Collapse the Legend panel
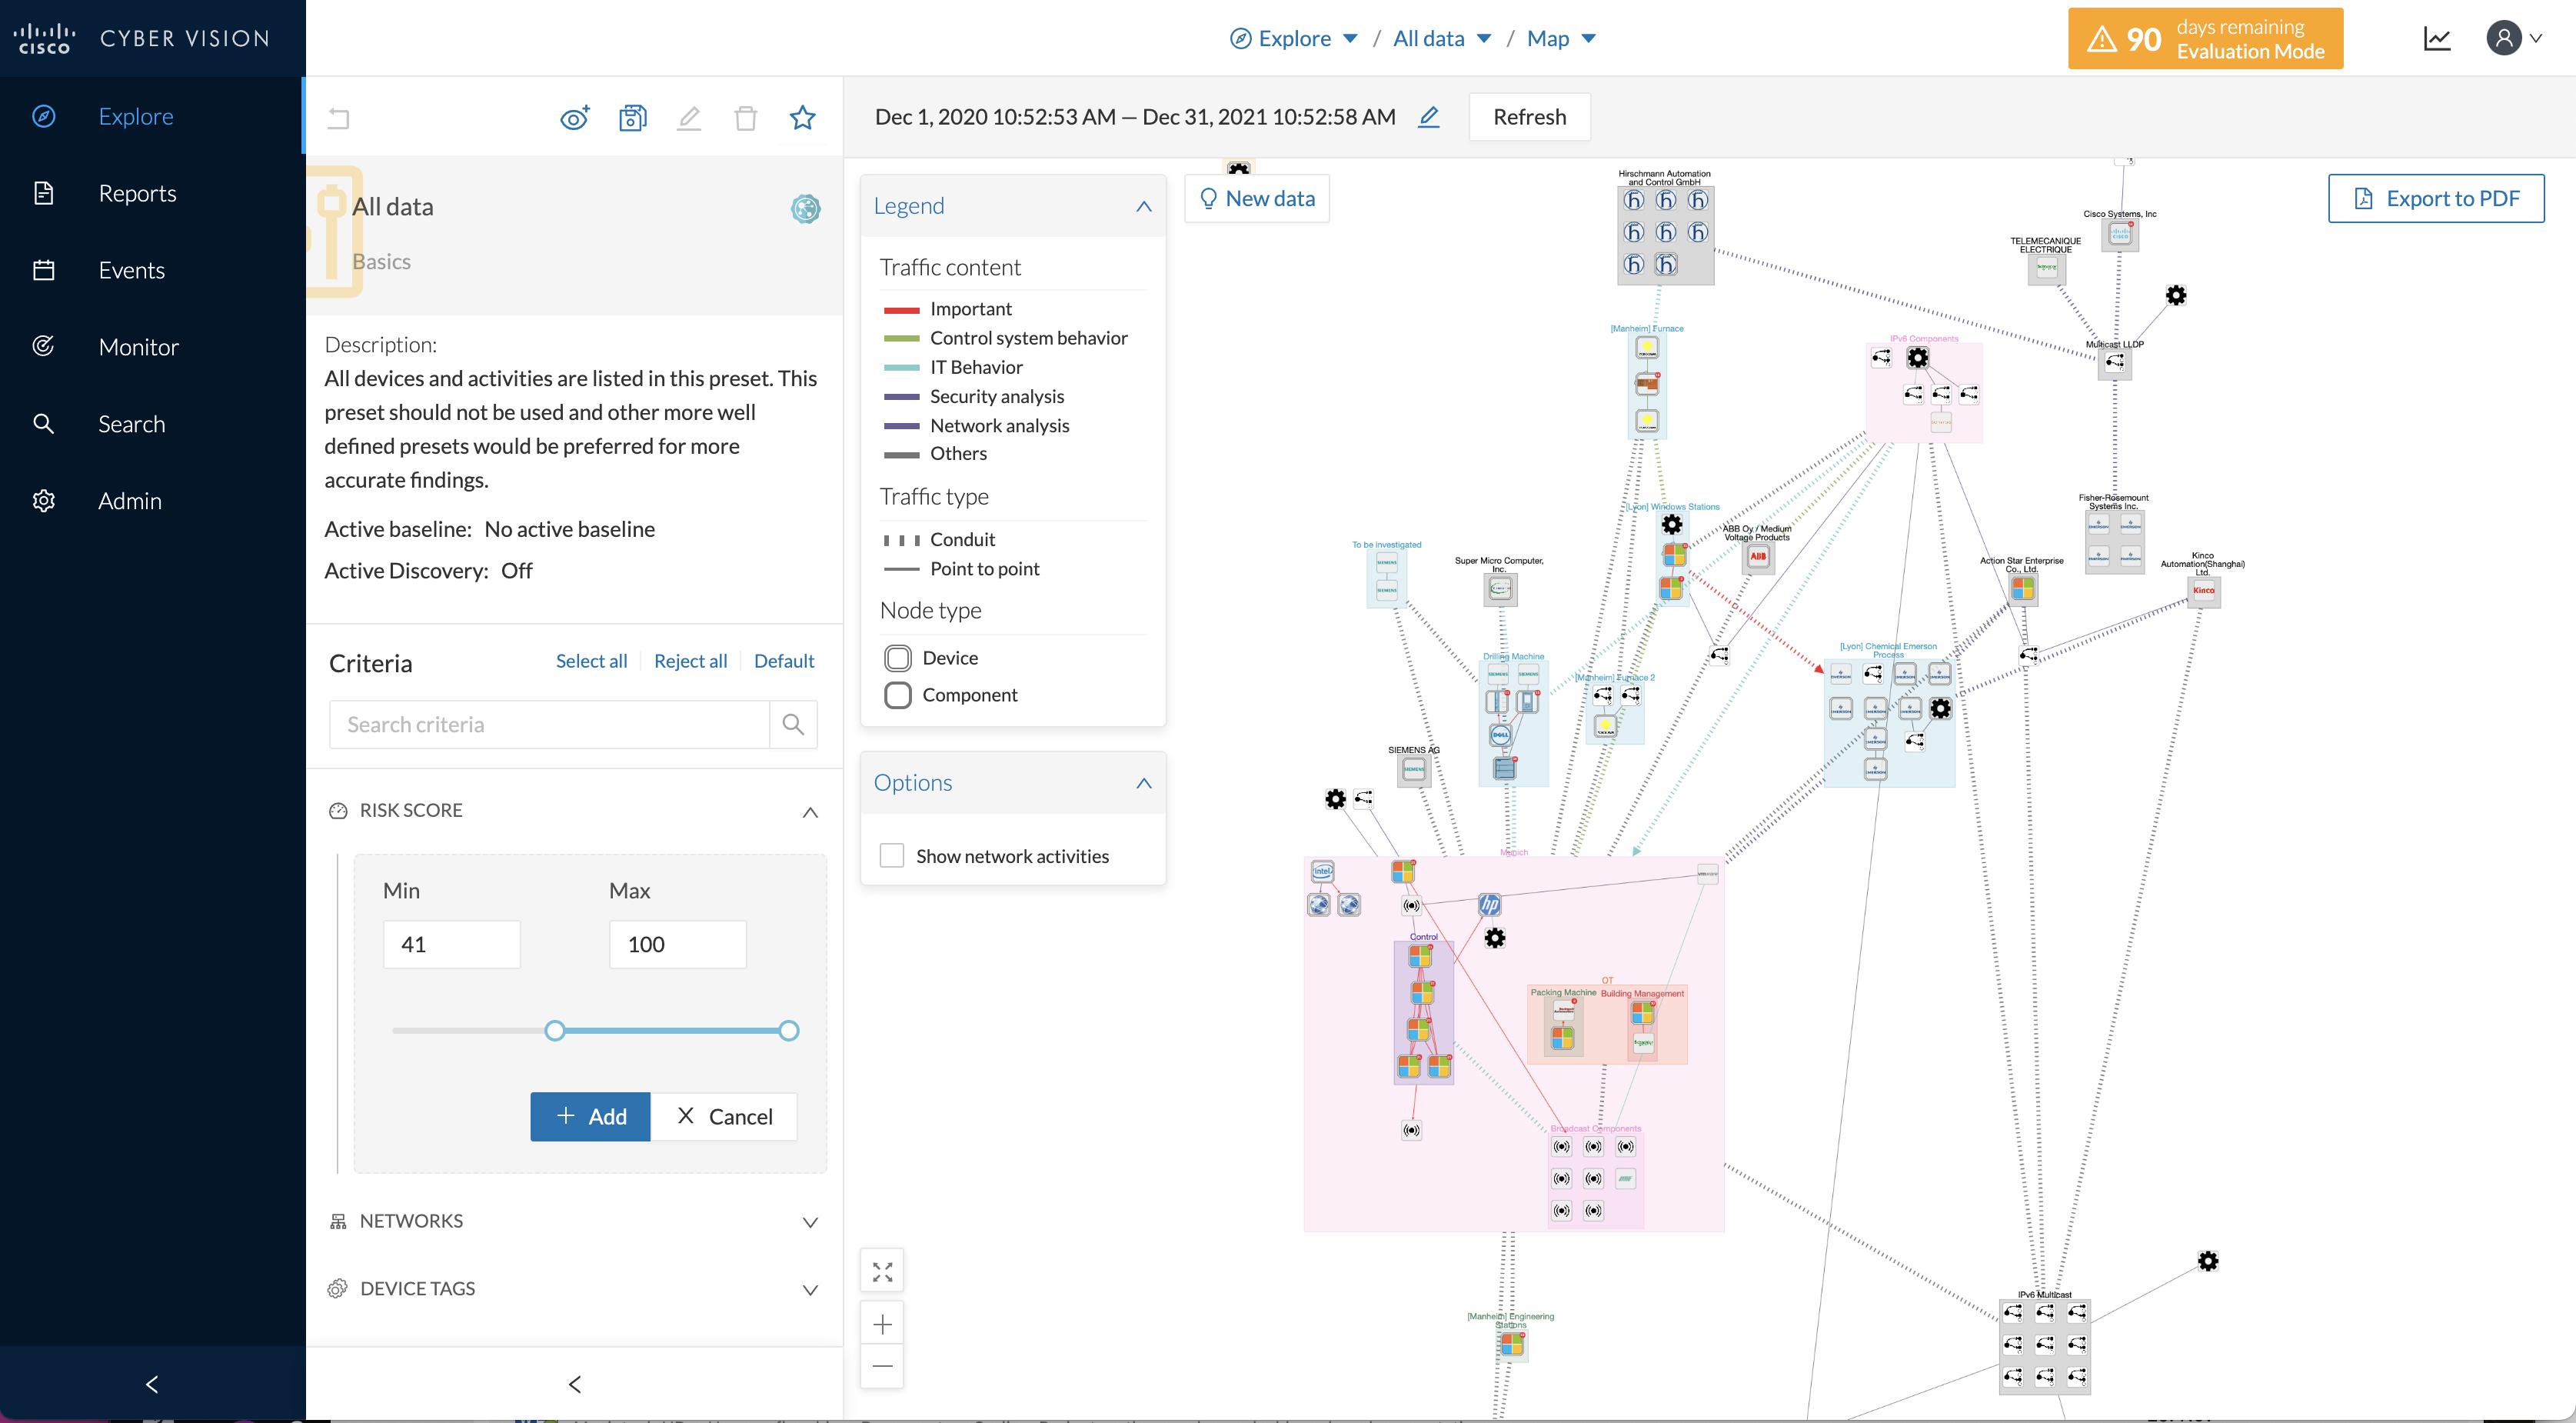The height and width of the screenshot is (1423, 2576). click(x=1144, y=206)
